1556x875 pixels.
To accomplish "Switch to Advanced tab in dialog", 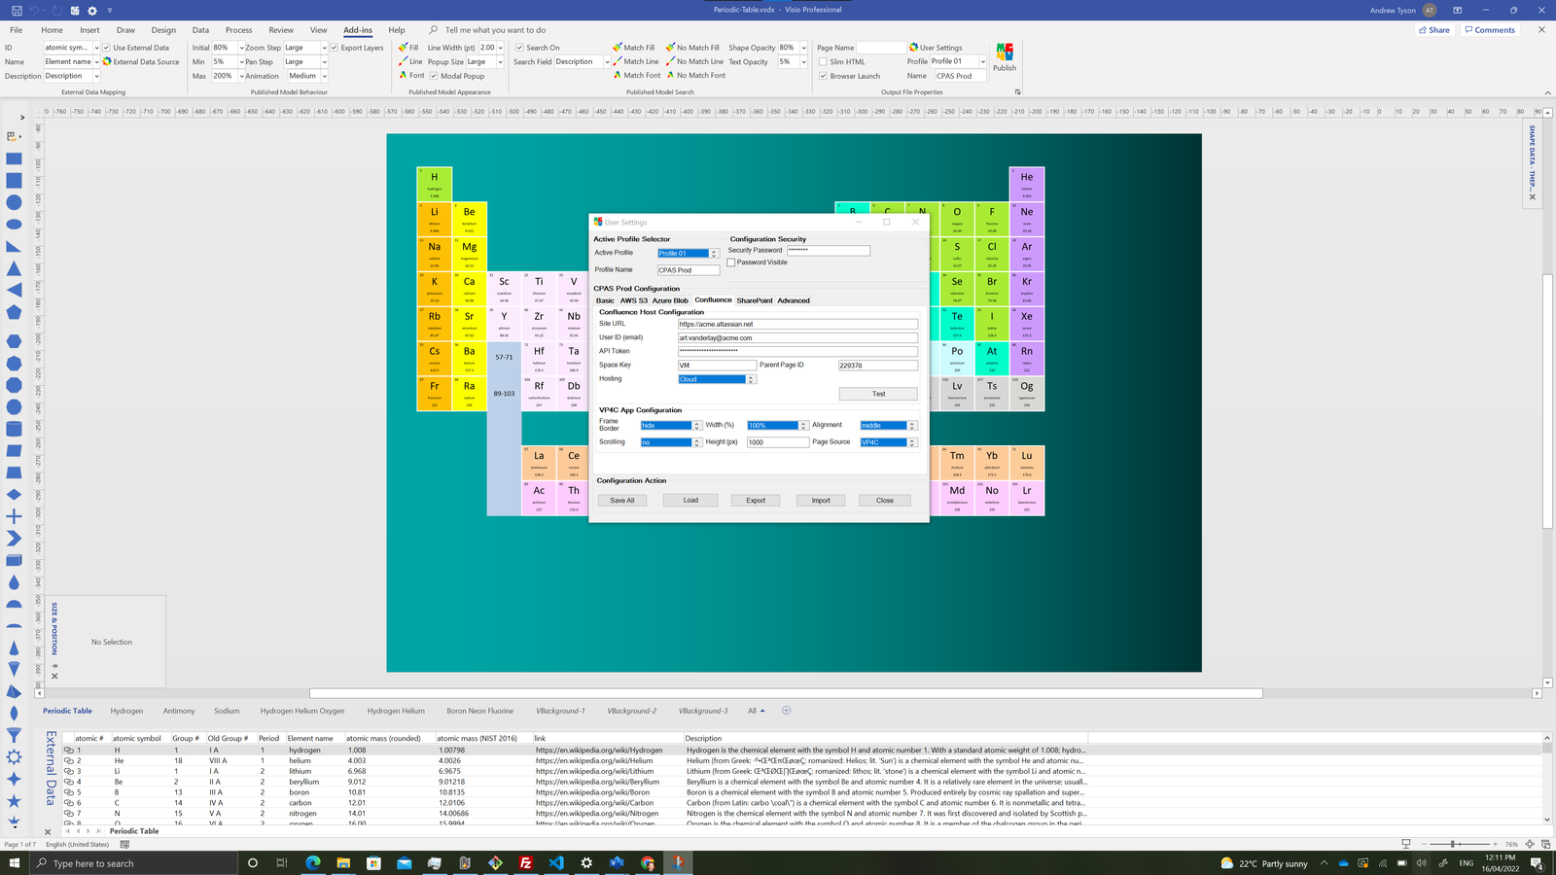I will [794, 300].
